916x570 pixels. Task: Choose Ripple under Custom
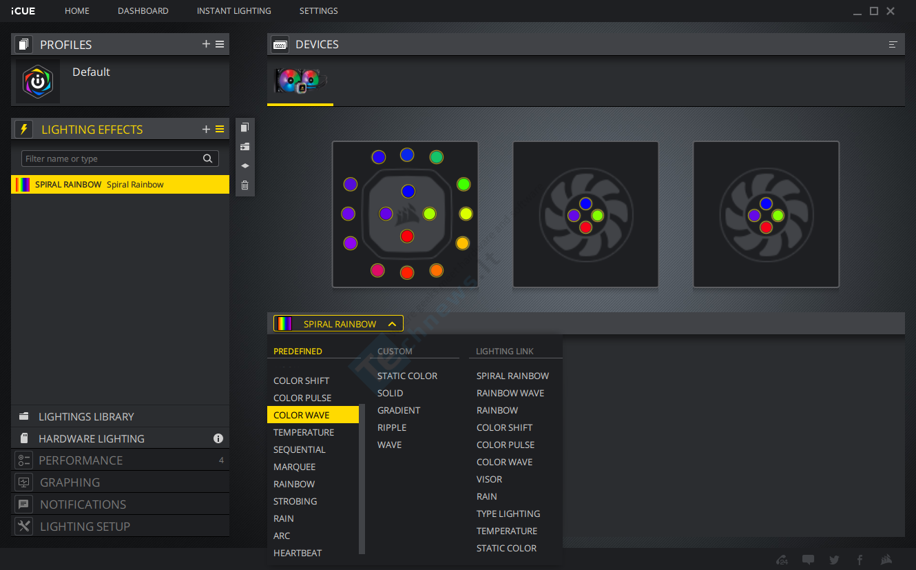point(392,427)
